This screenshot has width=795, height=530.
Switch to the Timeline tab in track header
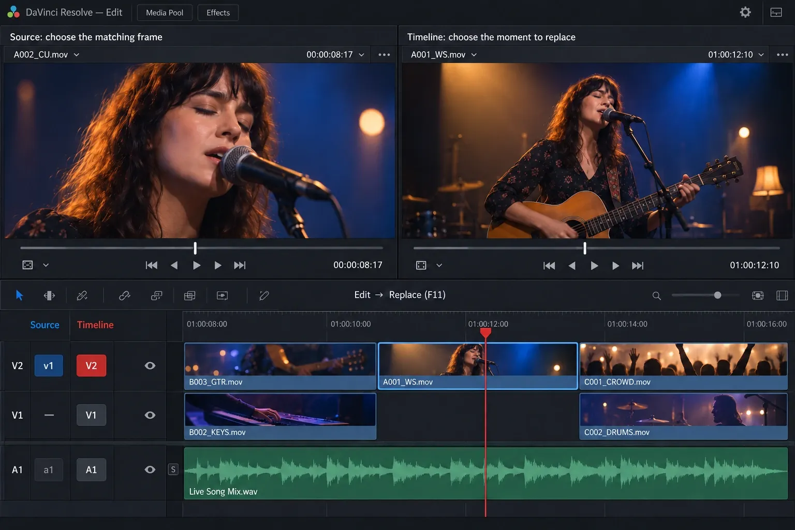(95, 325)
